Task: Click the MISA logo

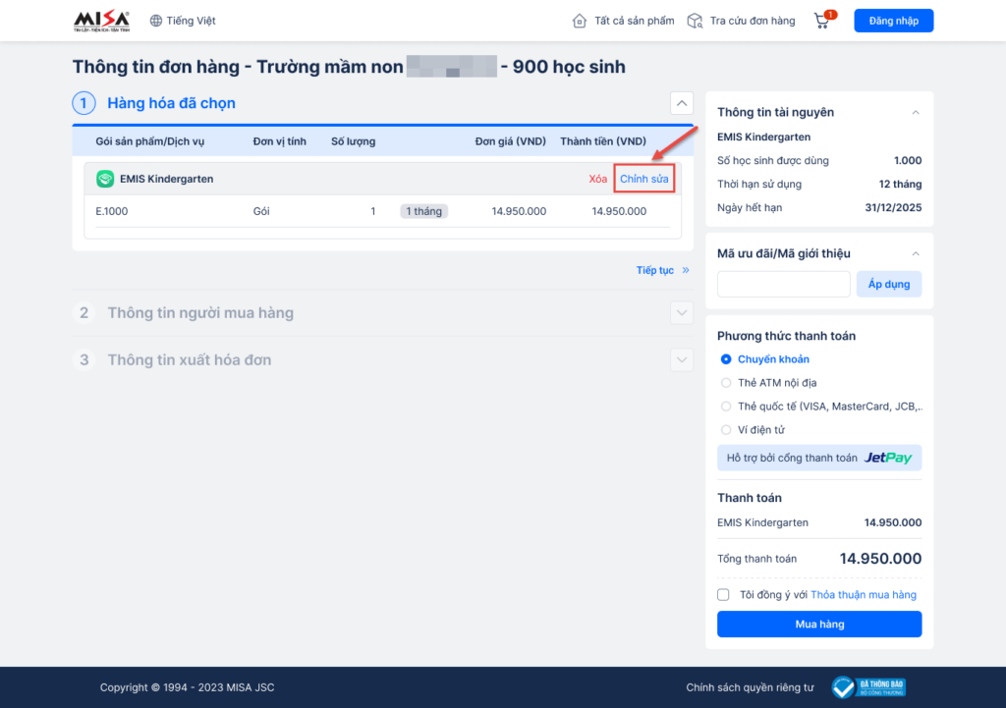Action: [x=101, y=21]
